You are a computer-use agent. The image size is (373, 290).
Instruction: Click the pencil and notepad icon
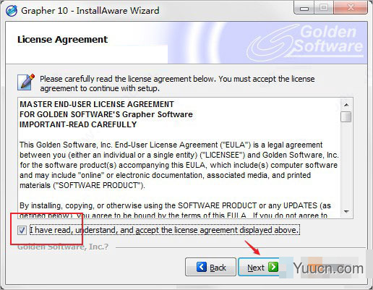tap(26, 82)
